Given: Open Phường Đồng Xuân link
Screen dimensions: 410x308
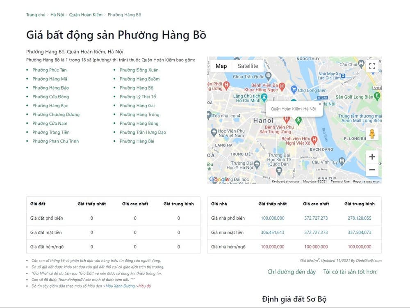Looking at the screenshot, I should (x=139, y=70).
